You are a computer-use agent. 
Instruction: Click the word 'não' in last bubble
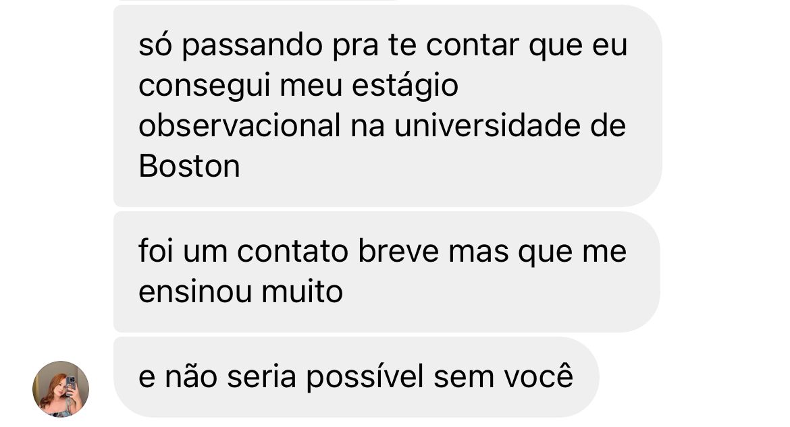191,376
